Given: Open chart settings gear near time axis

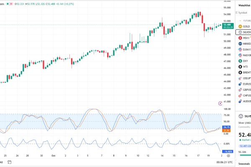Looking at the screenshot, I should (x=228, y=155).
